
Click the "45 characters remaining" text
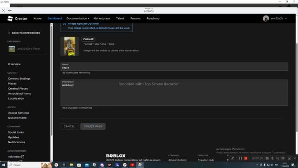pyautogui.click(x=76, y=73)
